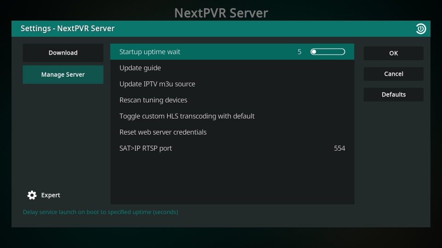Click the Settings - NextPVR Server title

[68, 28]
